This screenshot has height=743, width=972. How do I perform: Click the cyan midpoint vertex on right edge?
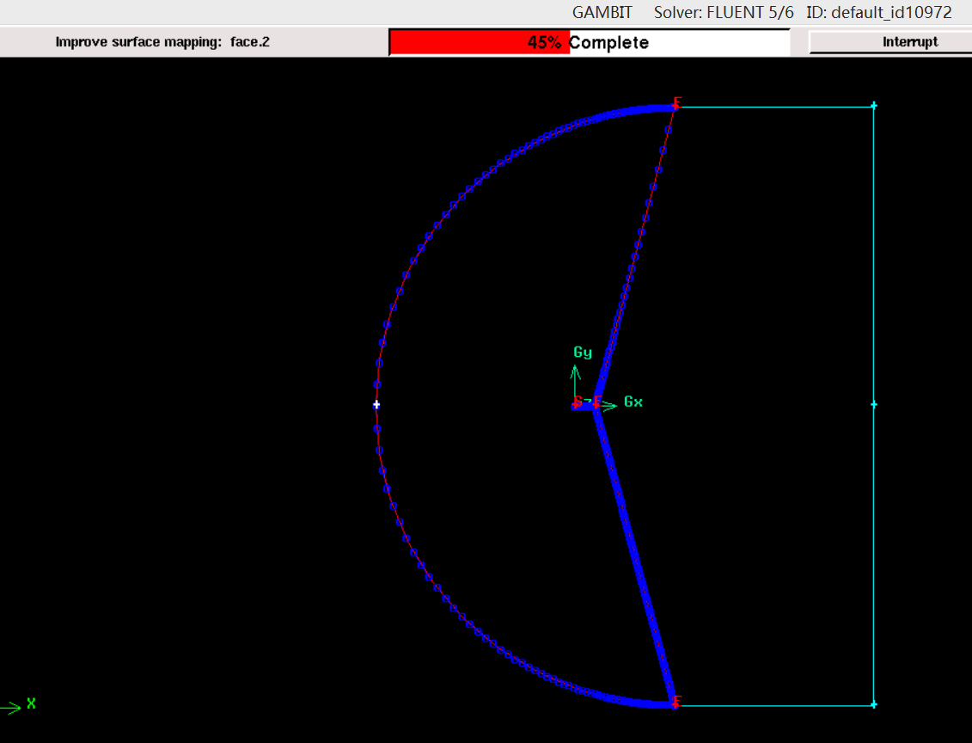(873, 404)
